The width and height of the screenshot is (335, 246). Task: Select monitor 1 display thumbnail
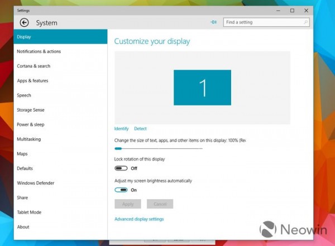pyautogui.click(x=202, y=88)
